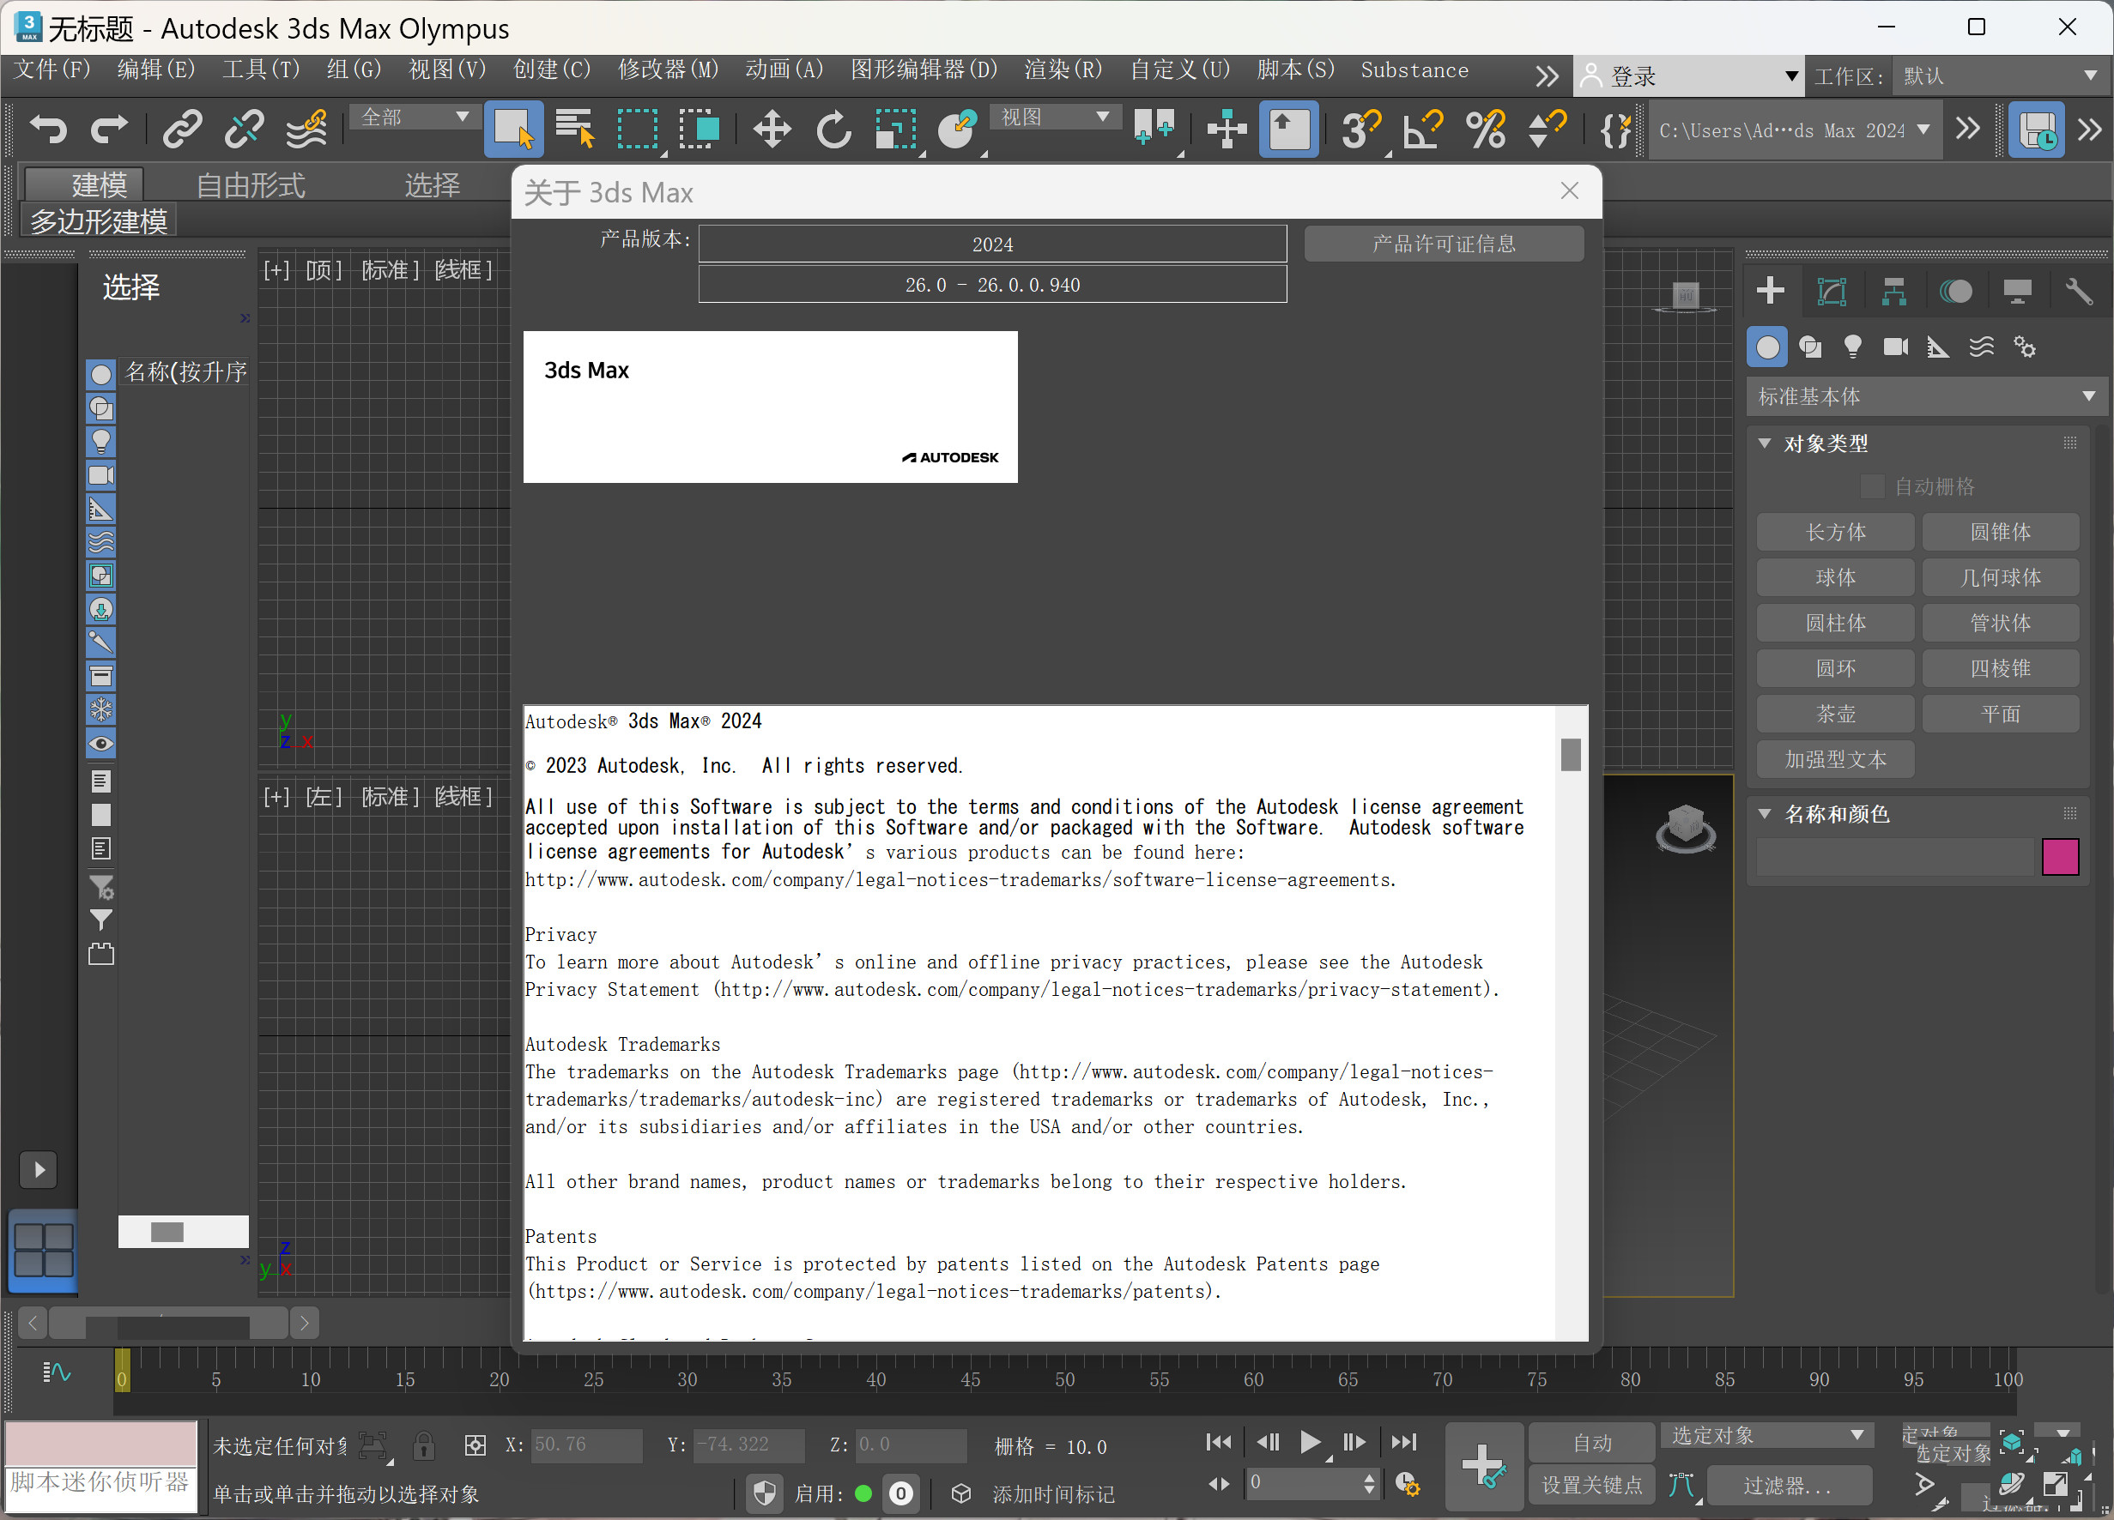Viewport: 2114px width, 1520px height.
Task: Toggle the Window/Crossing selection mode
Action: (699, 129)
